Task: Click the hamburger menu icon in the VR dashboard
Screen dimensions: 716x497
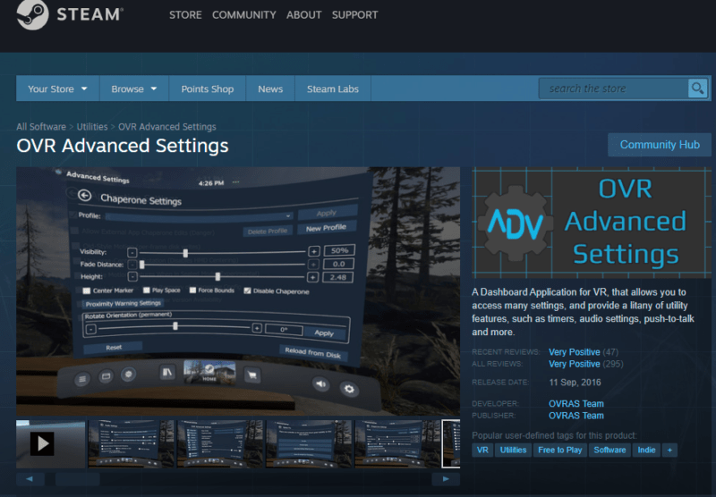Action: [82, 378]
